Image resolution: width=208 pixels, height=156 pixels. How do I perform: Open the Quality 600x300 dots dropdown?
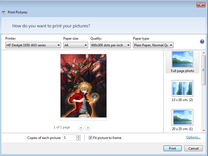[x=110, y=45]
